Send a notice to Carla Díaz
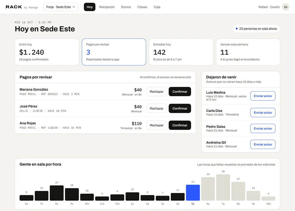 [263, 113]
